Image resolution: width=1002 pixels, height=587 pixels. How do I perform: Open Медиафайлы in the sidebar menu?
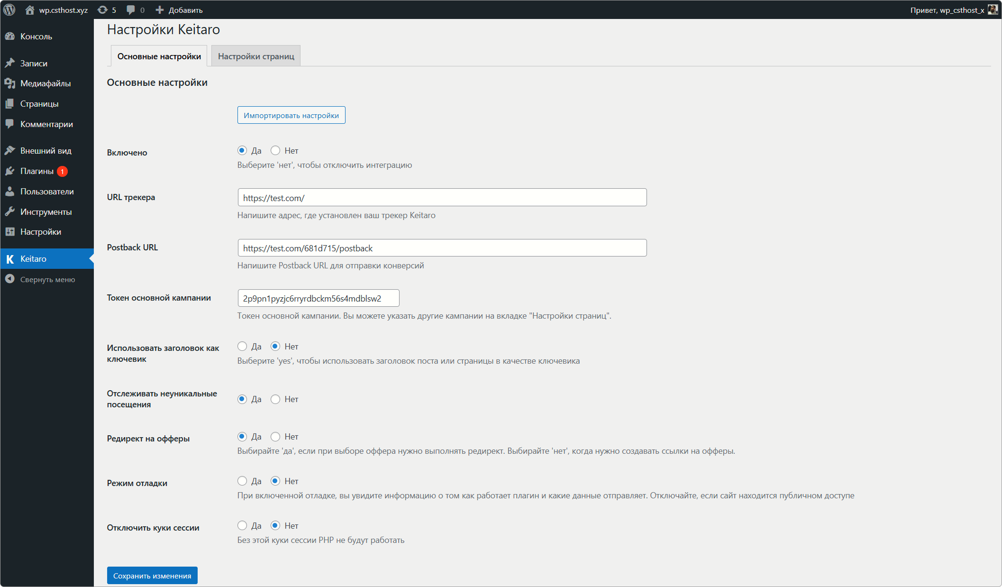point(47,83)
